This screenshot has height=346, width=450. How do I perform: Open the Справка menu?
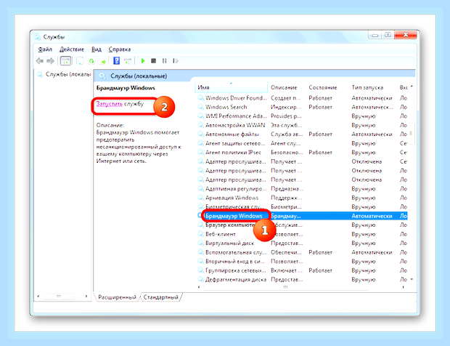[x=120, y=49]
